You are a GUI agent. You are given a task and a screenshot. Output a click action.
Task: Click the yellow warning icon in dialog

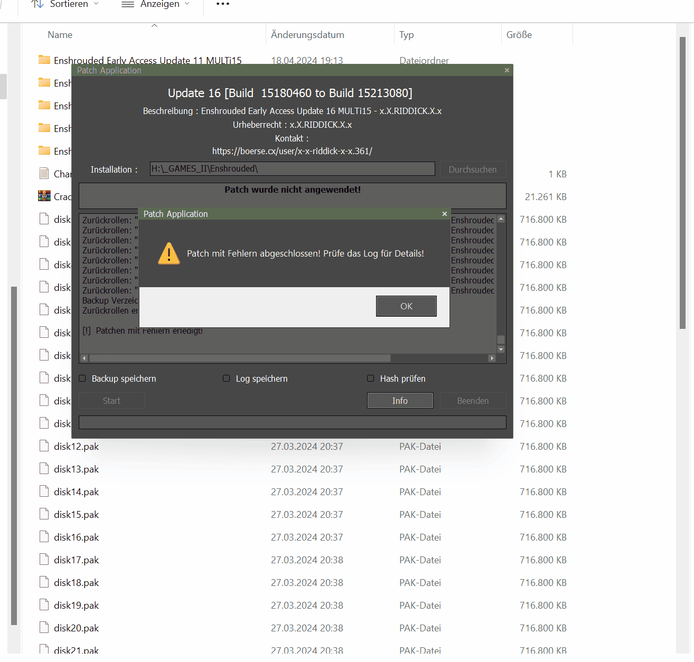169,253
